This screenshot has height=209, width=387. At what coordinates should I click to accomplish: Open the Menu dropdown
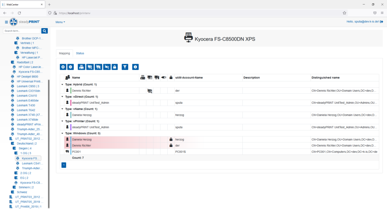[60, 22]
